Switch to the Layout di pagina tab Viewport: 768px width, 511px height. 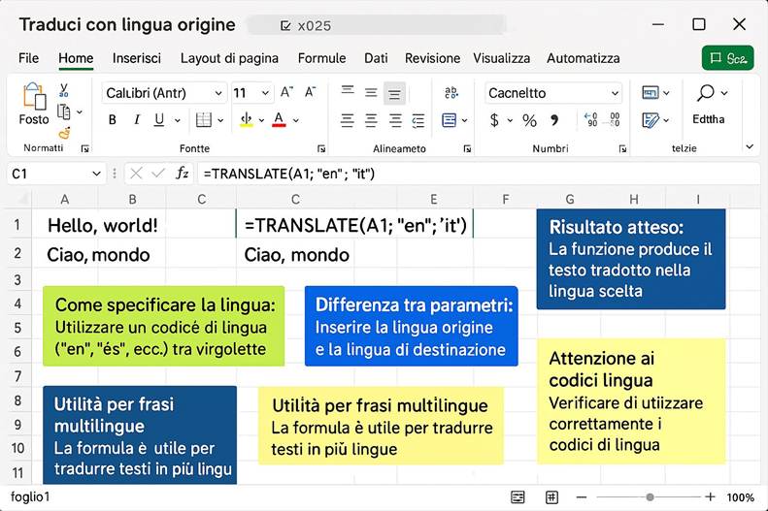(x=229, y=58)
